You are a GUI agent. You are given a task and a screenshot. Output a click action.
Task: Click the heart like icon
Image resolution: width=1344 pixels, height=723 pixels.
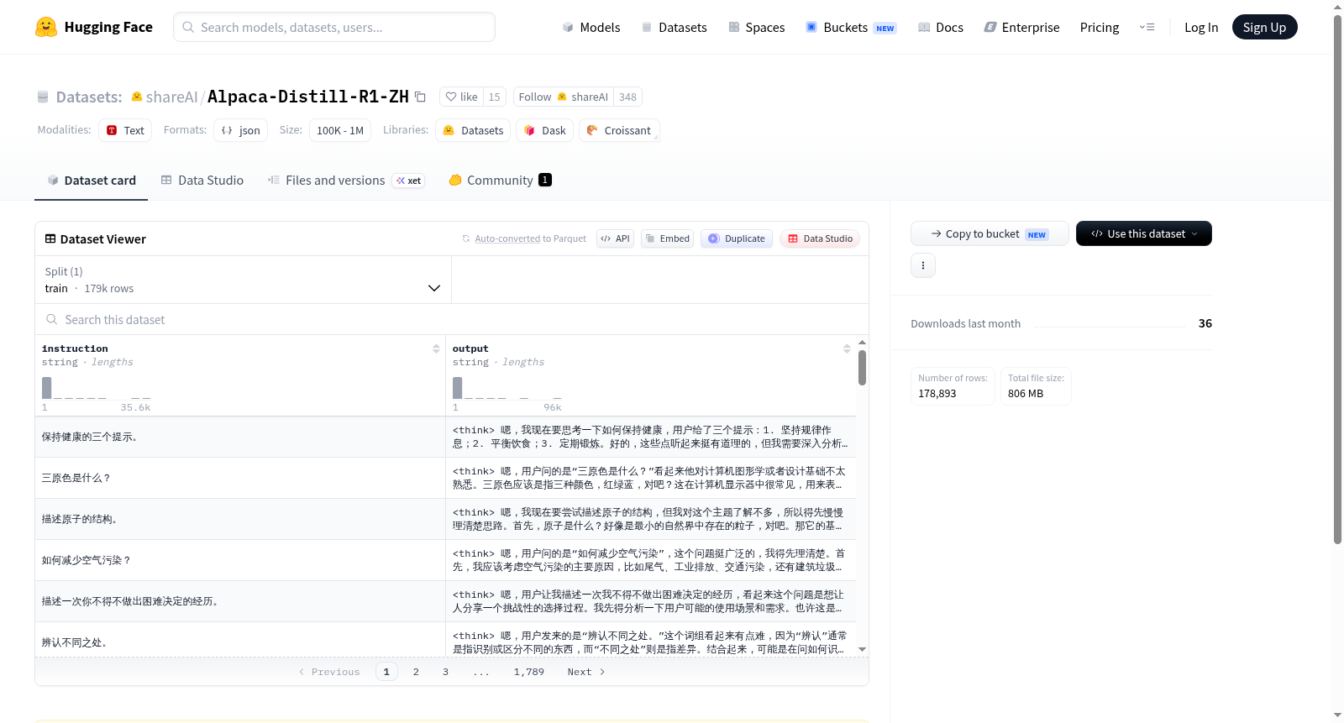[x=451, y=97]
